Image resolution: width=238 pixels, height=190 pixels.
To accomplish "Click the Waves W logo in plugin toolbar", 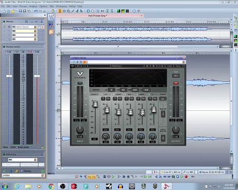I will point(72,66).
